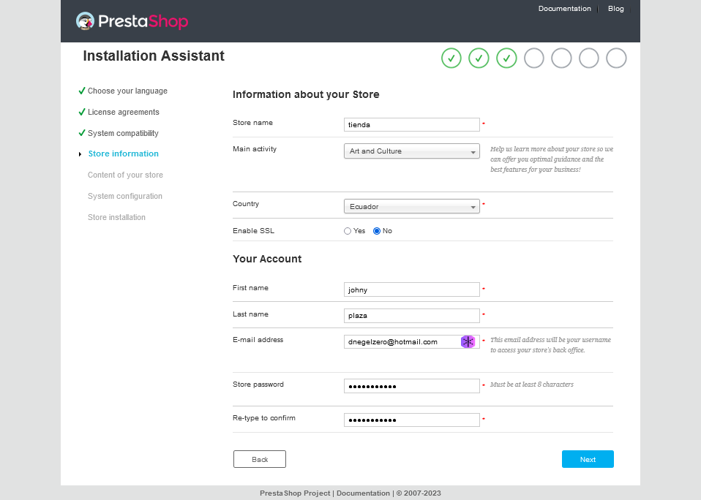Click the purple password manager icon in email field

pyautogui.click(x=468, y=341)
